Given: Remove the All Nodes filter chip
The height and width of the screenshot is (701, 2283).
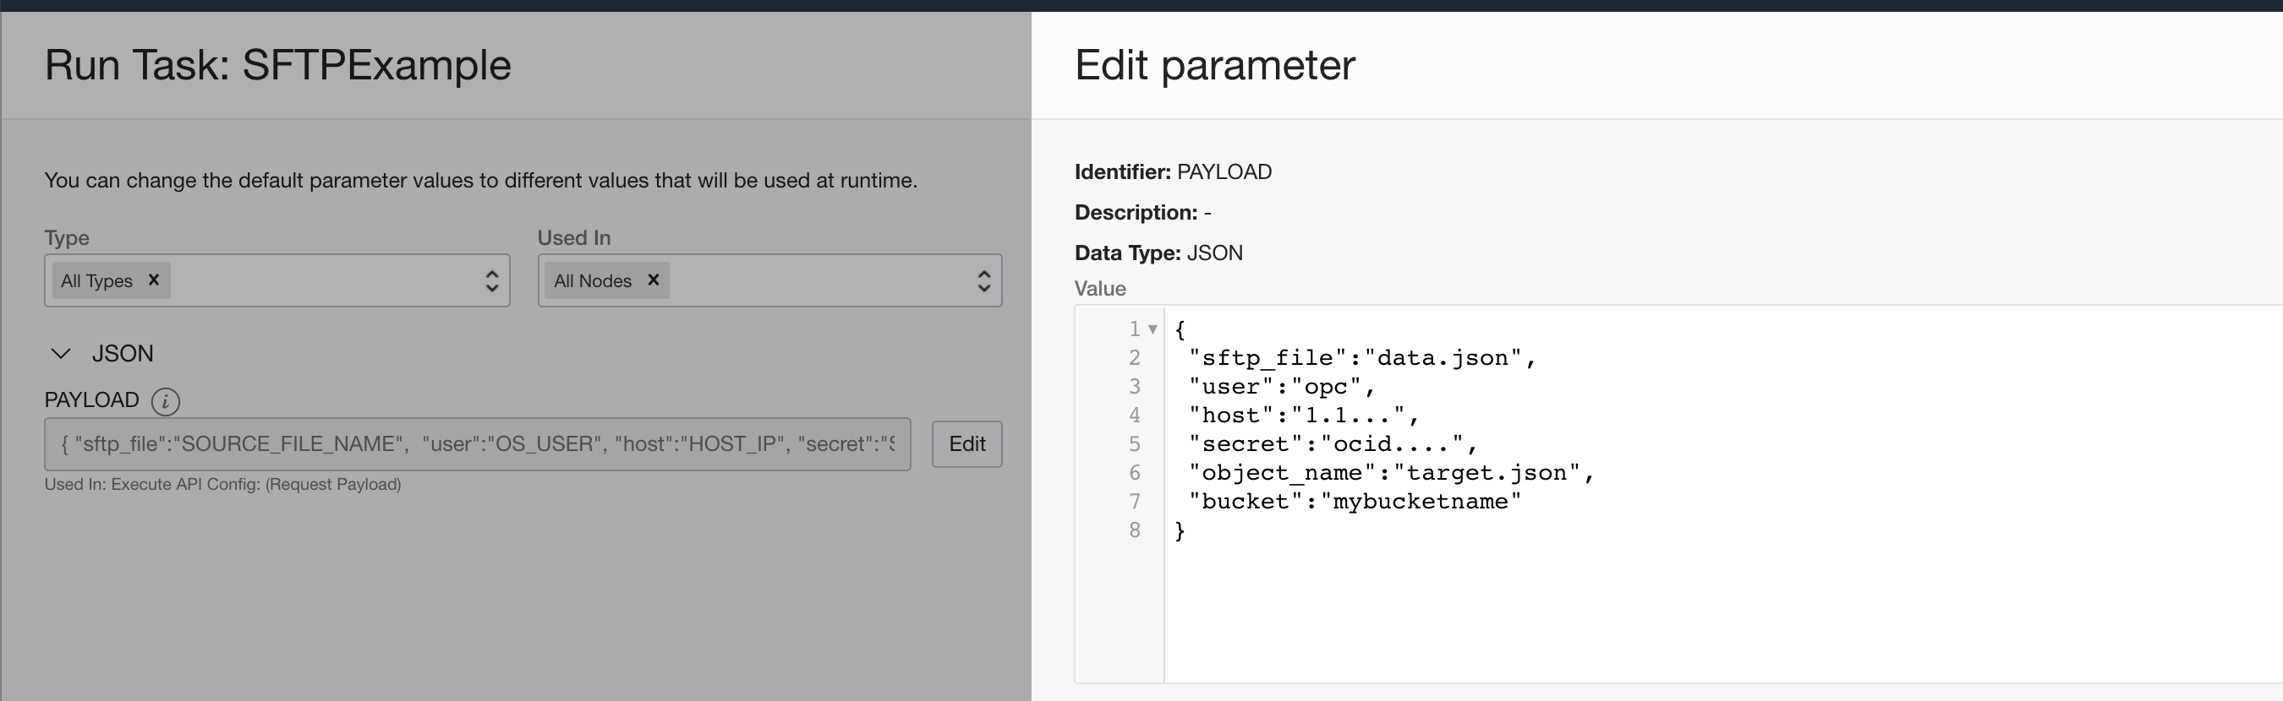Looking at the screenshot, I should coord(653,280).
